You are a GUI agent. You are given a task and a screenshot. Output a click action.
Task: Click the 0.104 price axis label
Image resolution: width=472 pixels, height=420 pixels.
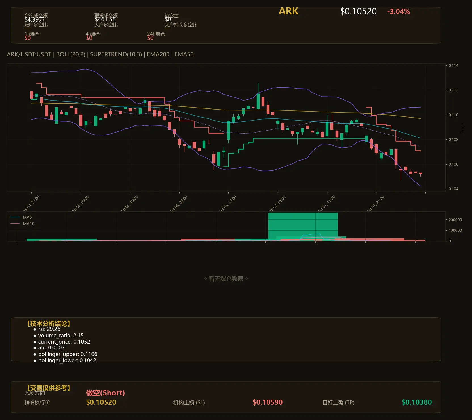point(453,189)
